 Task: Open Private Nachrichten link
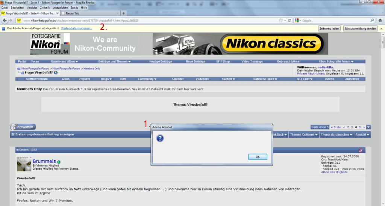tap(311, 74)
